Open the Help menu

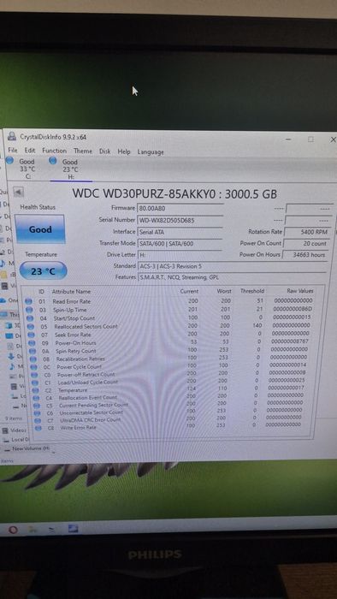124,151
